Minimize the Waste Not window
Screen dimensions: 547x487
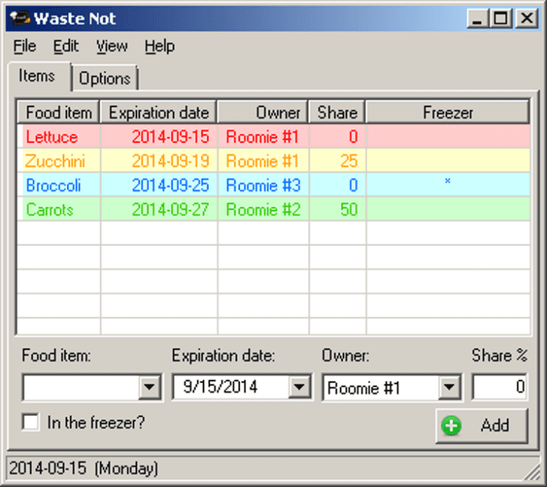[x=477, y=18]
